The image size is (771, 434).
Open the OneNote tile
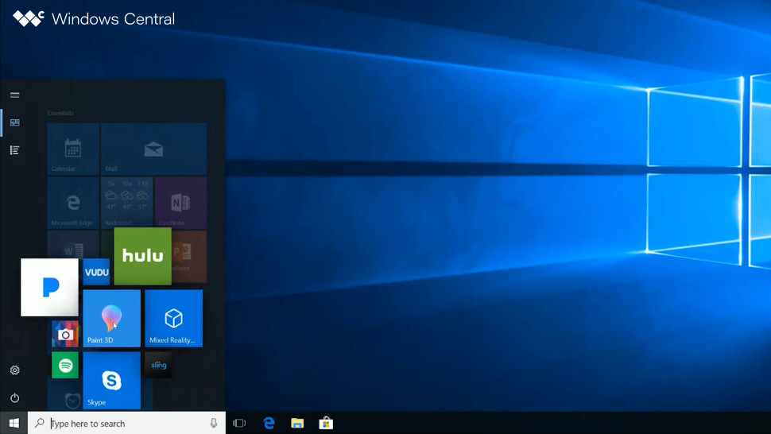(180, 203)
